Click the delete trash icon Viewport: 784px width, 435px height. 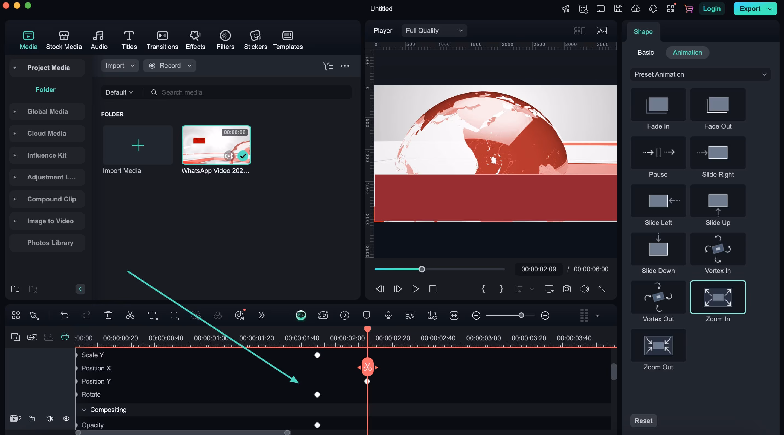click(x=108, y=315)
